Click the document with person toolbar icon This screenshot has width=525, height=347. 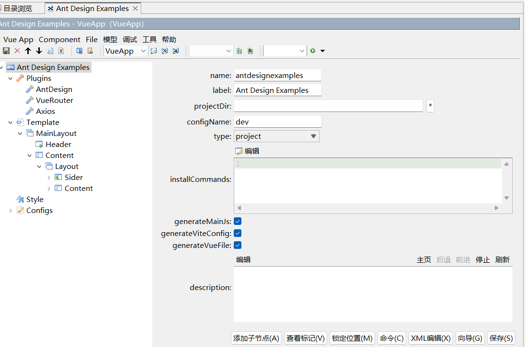pyautogui.click(x=90, y=51)
